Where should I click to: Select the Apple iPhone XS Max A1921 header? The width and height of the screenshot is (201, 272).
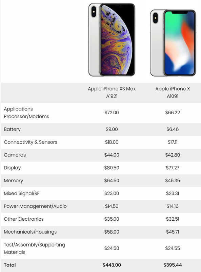tap(112, 92)
